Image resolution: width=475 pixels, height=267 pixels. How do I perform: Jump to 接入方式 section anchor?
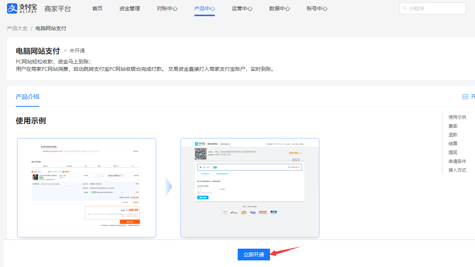[457, 170]
